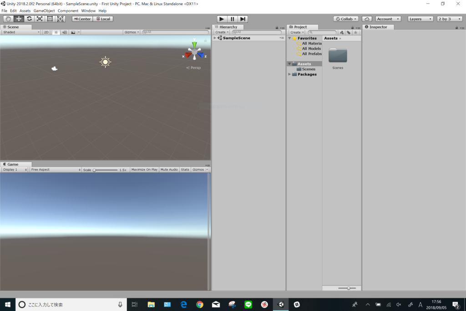The width and height of the screenshot is (466, 311).
Task: Toggle 2D view mode in Scene
Action: point(46,32)
